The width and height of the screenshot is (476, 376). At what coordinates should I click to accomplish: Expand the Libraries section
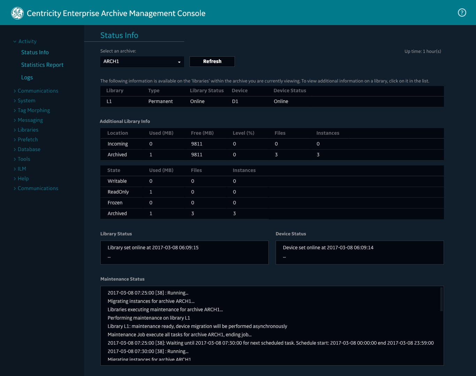(26, 130)
